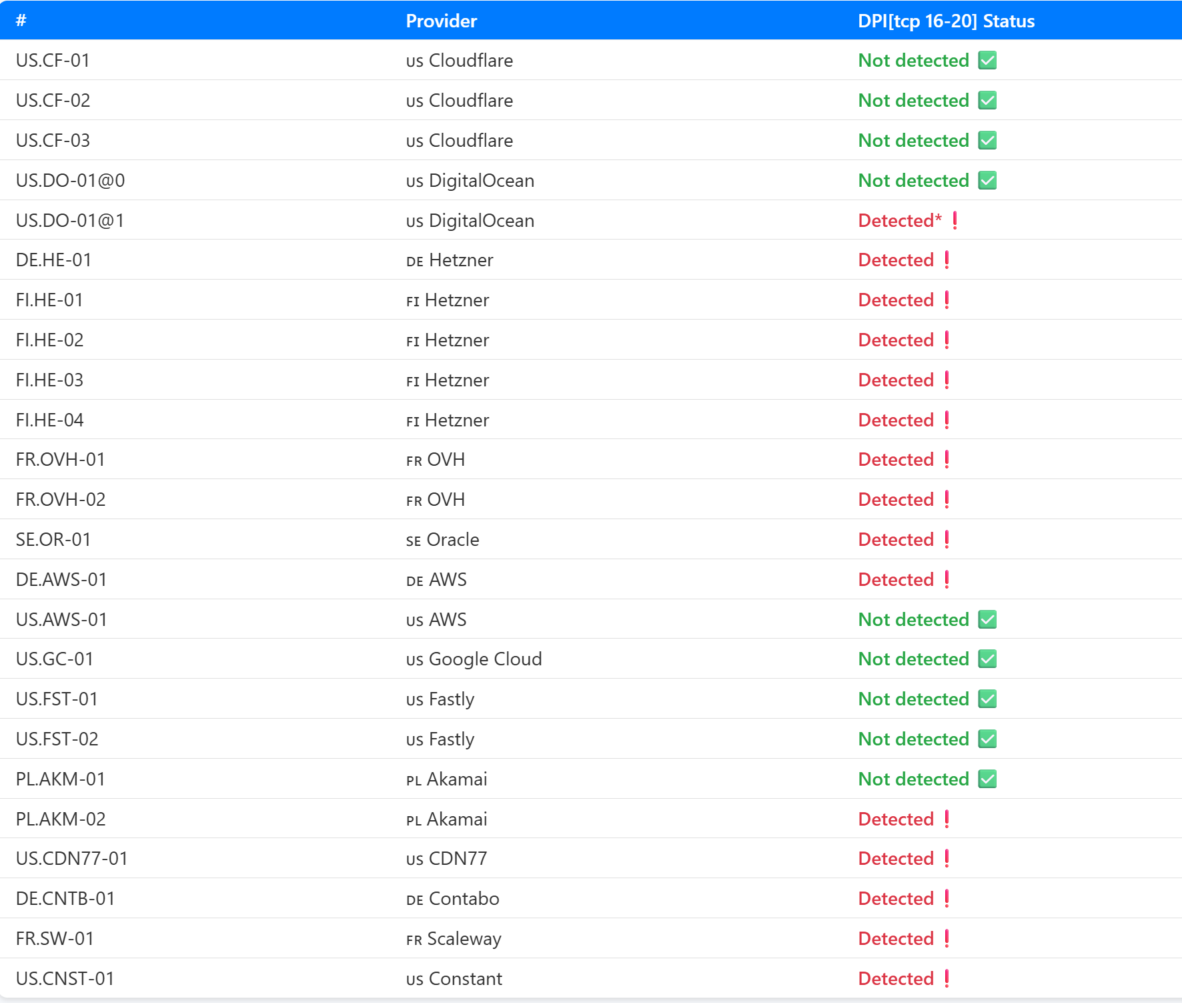Viewport: 1182px width, 1003px height.
Task: Click the green checkmark icon for US.CF-02
Action: point(987,100)
